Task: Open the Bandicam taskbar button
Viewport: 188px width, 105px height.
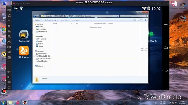Action: (25, 103)
